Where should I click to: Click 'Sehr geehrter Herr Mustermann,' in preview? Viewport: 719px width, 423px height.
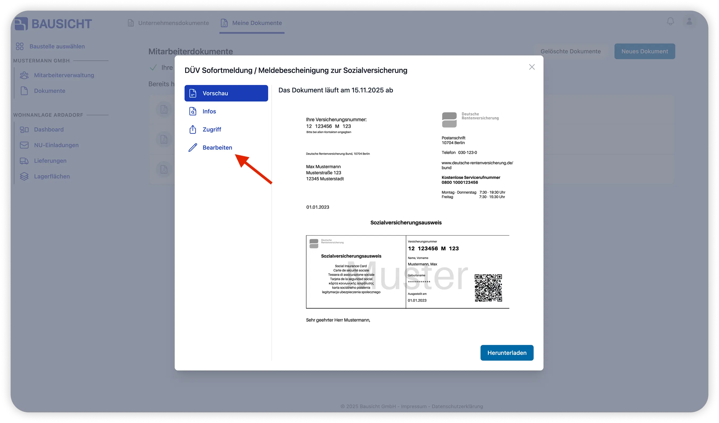pos(338,320)
